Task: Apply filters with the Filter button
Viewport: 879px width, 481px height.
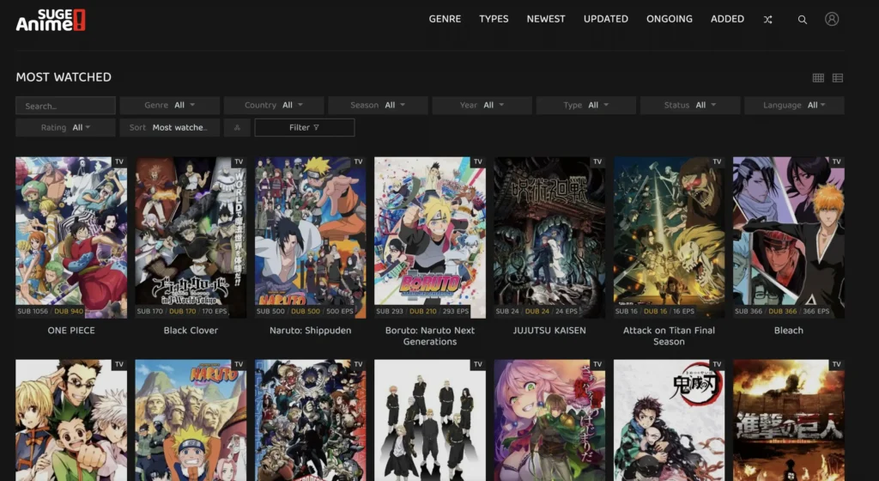Action: pyautogui.click(x=305, y=128)
